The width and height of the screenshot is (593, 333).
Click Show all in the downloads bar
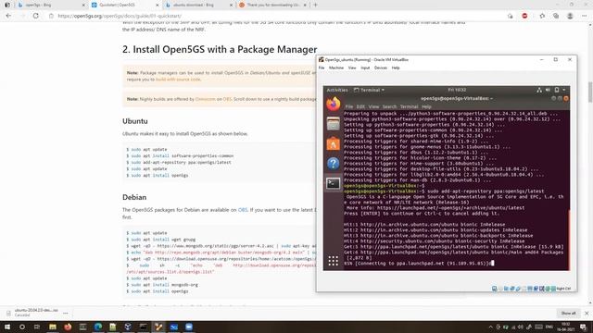point(568,313)
